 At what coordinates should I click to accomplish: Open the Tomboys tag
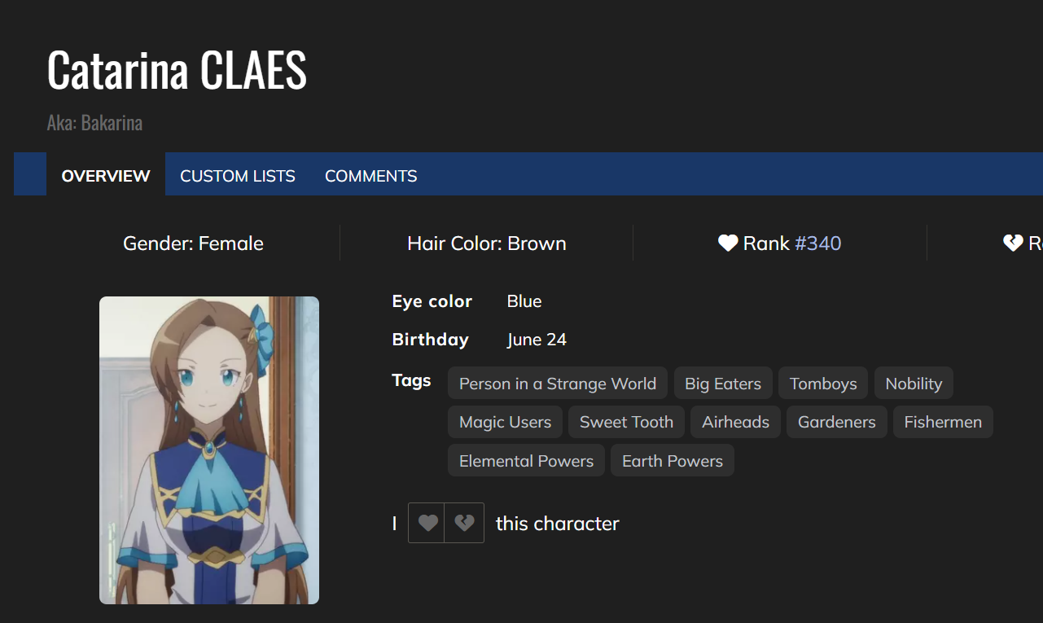pyautogui.click(x=823, y=384)
